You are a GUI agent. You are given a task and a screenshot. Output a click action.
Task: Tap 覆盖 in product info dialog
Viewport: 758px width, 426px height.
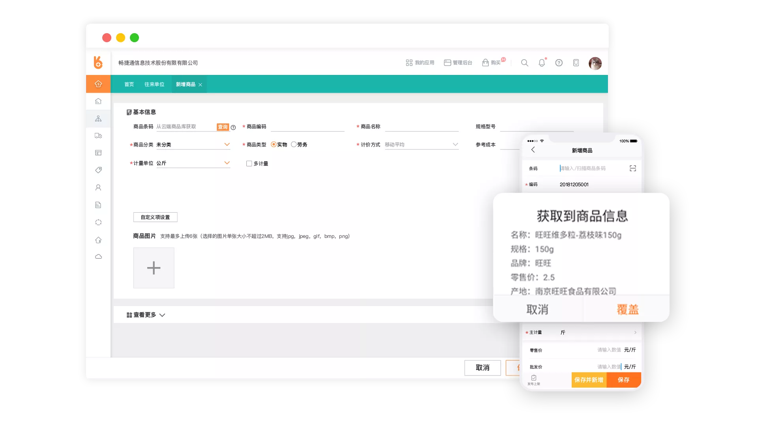pyautogui.click(x=627, y=309)
